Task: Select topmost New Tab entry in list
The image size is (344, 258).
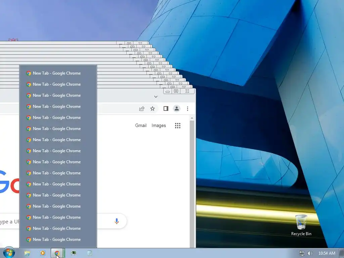Action: (58, 73)
